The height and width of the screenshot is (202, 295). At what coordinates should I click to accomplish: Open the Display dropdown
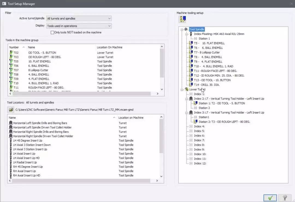(x=79, y=26)
